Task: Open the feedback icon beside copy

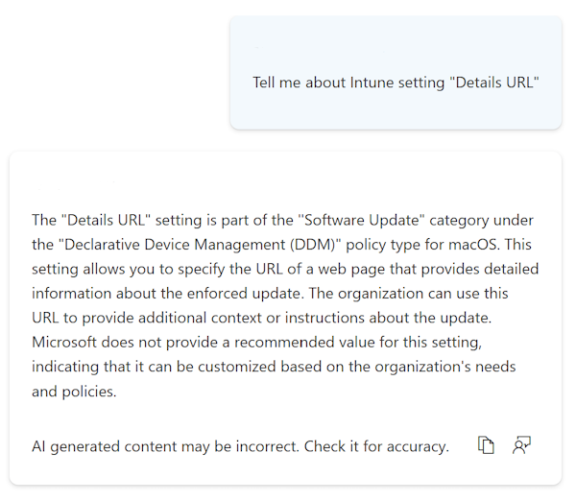Action: click(x=521, y=445)
